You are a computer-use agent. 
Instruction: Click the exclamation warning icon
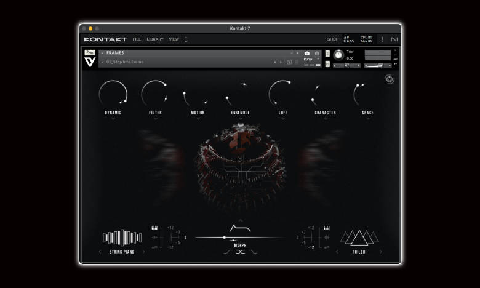tap(382, 39)
